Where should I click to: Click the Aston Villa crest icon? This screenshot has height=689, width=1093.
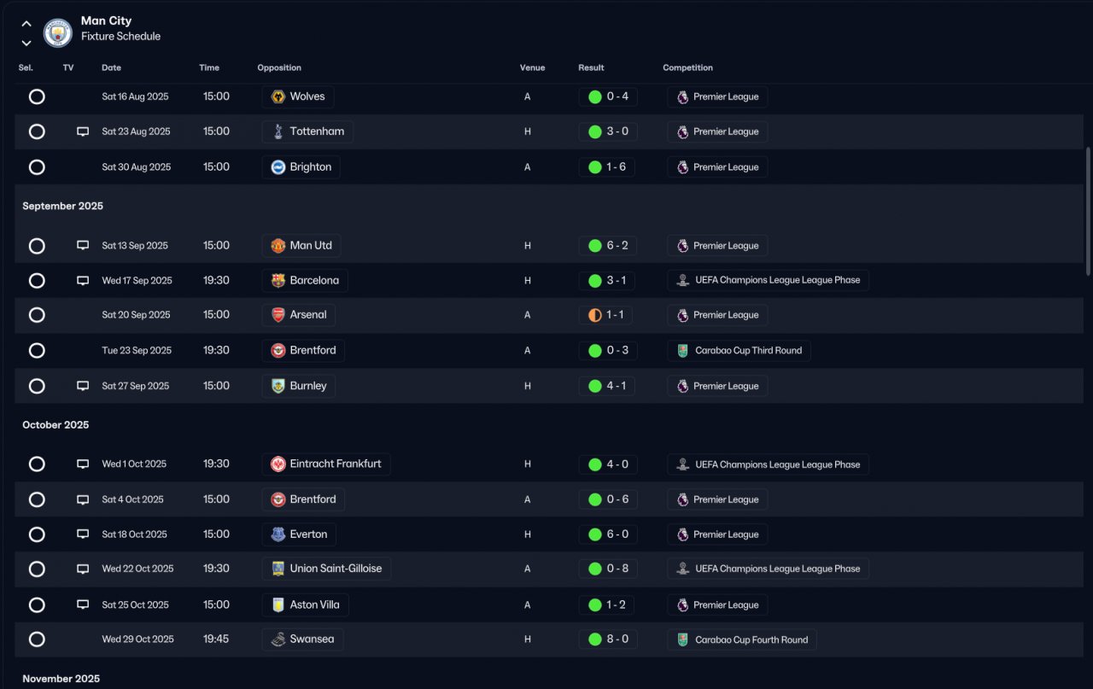point(278,604)
